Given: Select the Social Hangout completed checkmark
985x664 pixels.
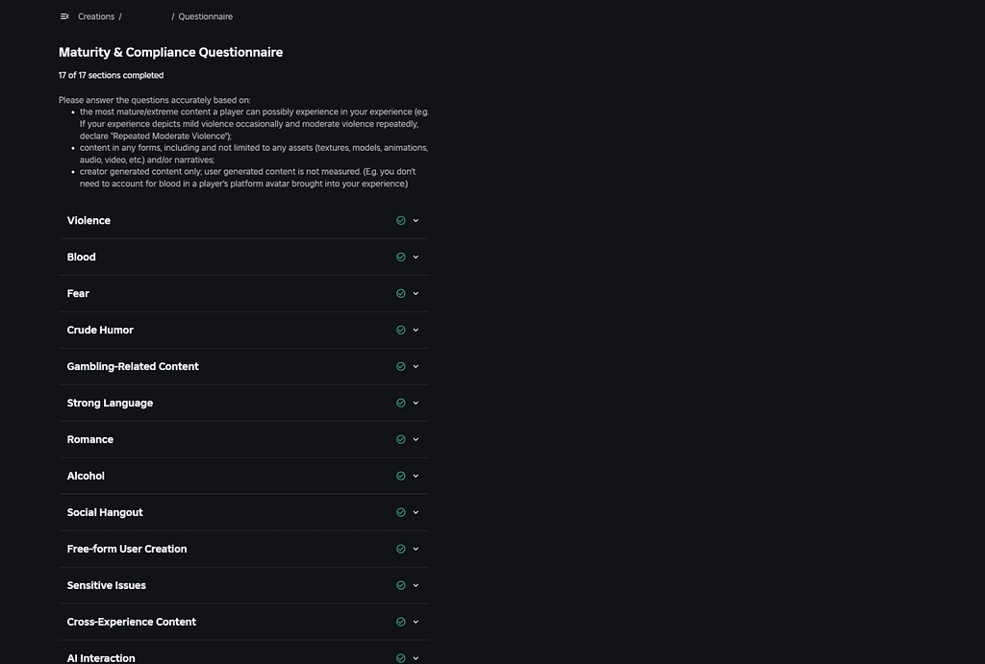Looking at the screenshot, I should tap(400, 512).
